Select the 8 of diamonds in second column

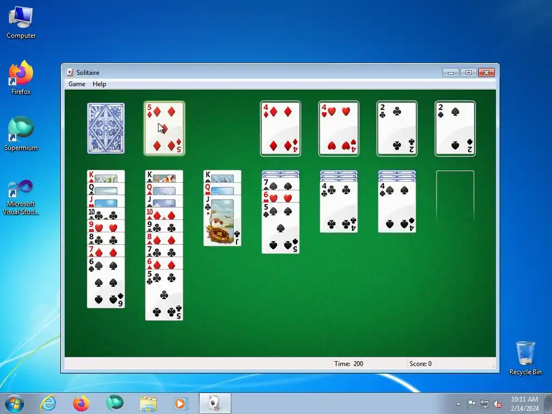(x=164, y=239)
